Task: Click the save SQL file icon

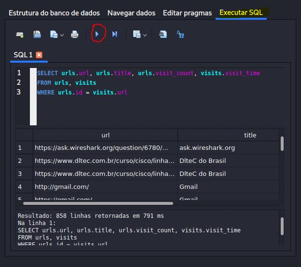Action: (54, 34)
